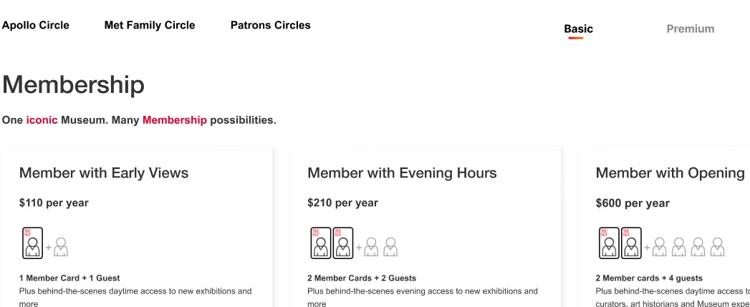Open the Met Family Circle link

tap(150, 25)
